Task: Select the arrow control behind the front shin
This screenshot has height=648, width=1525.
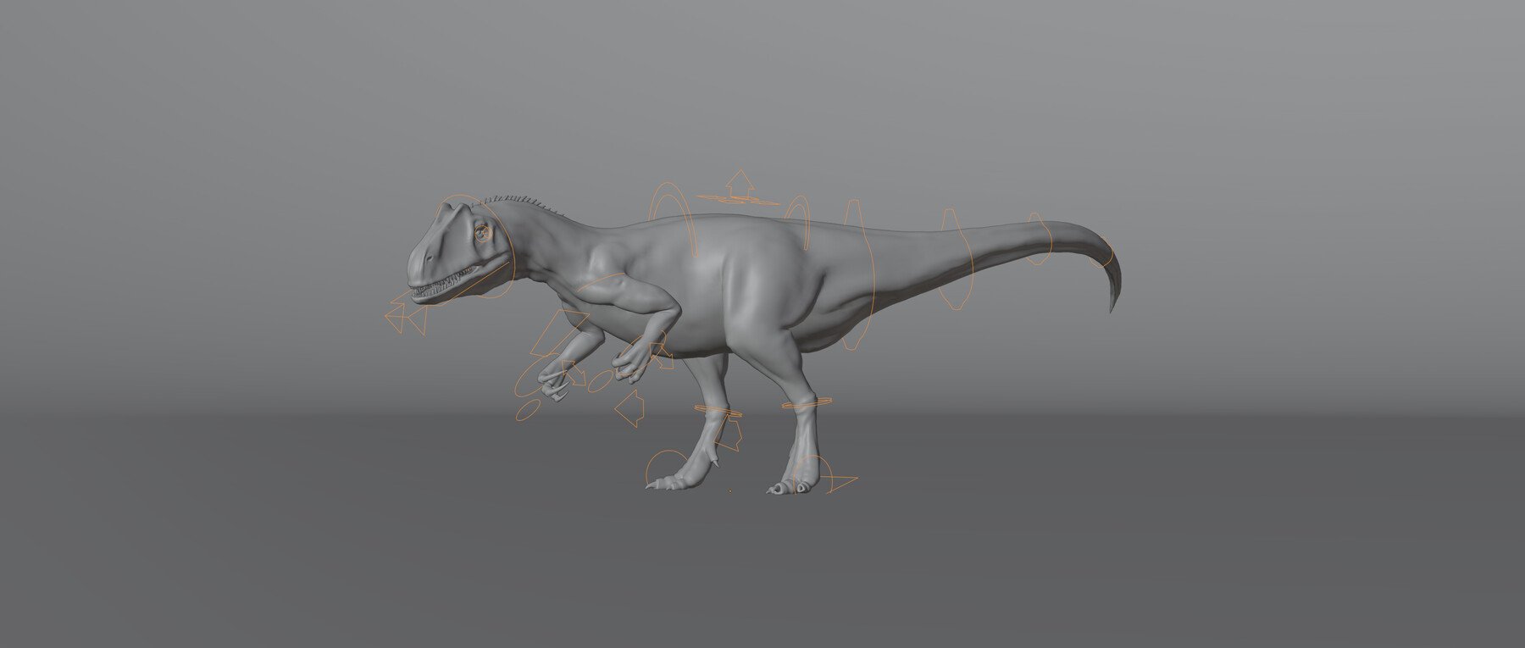Action: (x=729, y=435)
